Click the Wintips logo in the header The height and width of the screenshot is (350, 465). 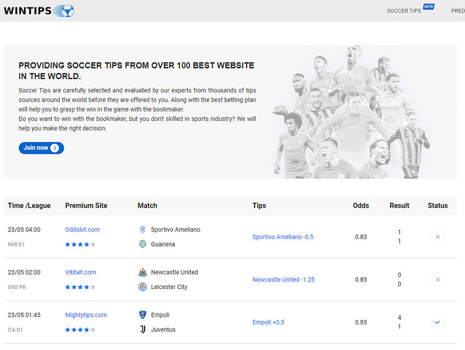[x=39, y=10]
